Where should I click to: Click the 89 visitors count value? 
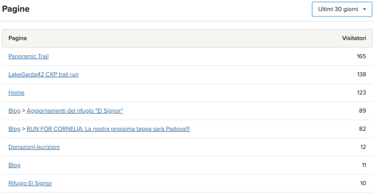(362, 111)
